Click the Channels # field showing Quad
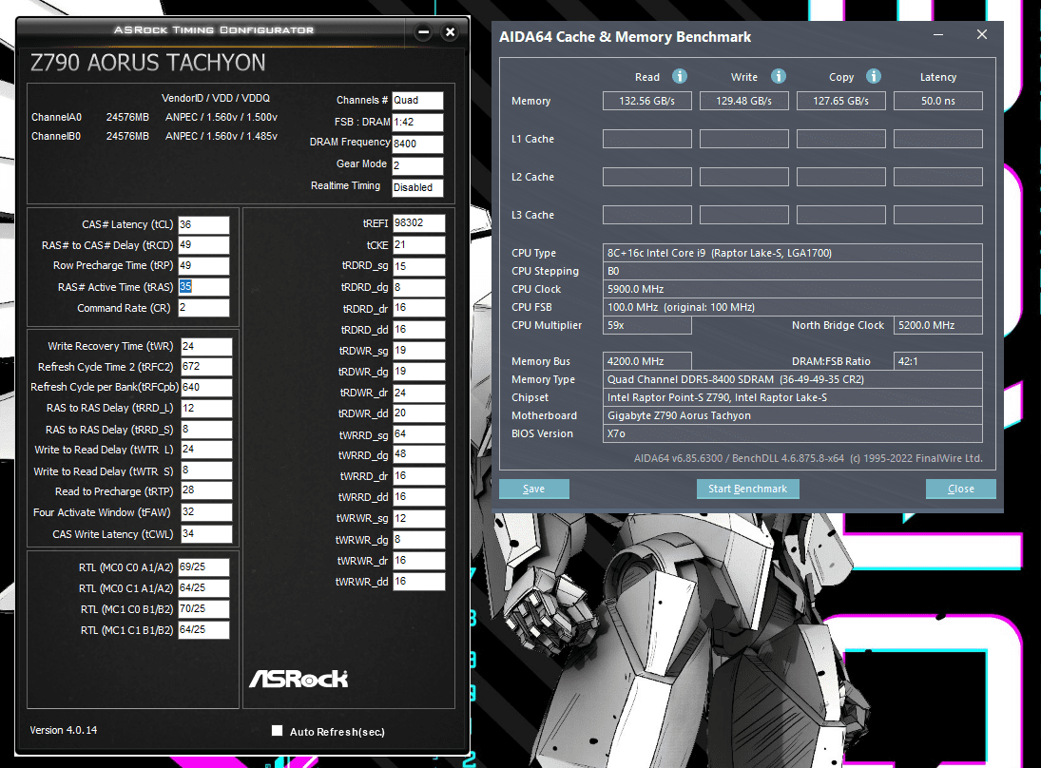1041x768 pixels. [417, 100]
